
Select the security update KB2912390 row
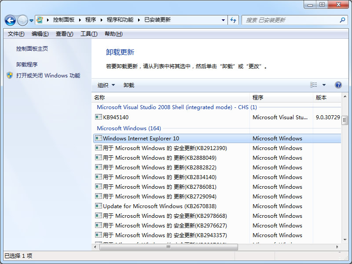[x=217, y=148]
